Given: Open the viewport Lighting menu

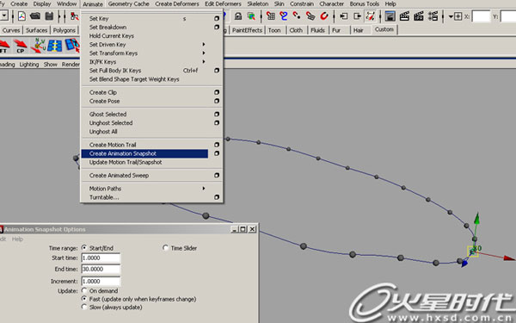Looking at the screenshot, I should 29,65.
